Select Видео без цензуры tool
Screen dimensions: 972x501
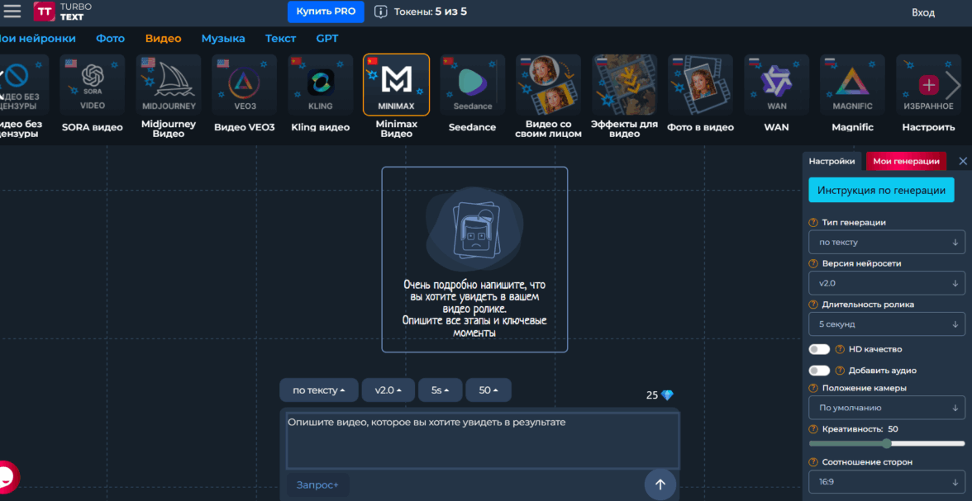pos(21,96)
